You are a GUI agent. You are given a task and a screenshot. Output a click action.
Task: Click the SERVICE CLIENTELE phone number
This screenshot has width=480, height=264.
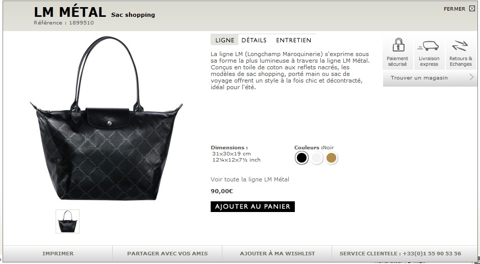click(x=432, y=253)
